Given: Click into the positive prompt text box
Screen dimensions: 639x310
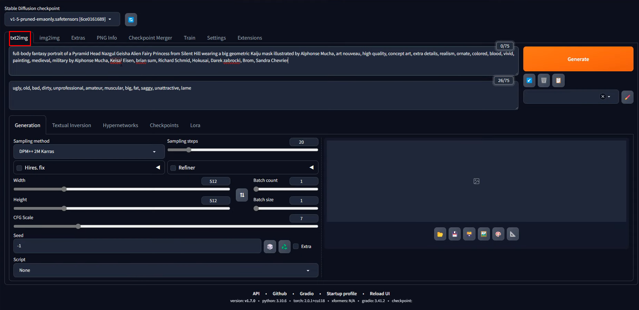Looking at the screenshot, I should [x=264, y=61].
